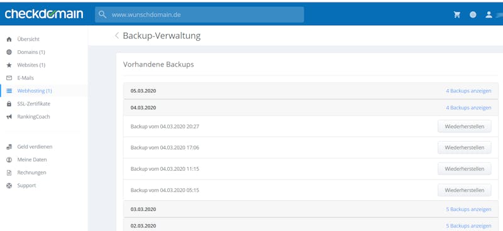This screenshot has width=503, height=231.
Task: Open the shopping cart icon
Action: (457, 14)
